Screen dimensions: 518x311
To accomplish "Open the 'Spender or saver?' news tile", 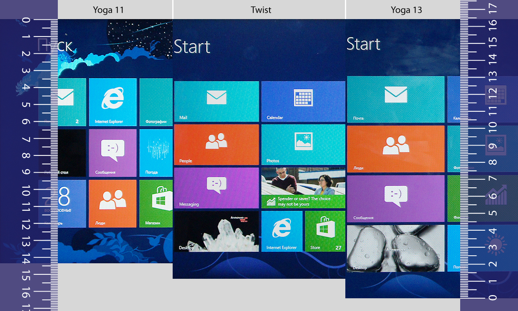I will 303,188.
